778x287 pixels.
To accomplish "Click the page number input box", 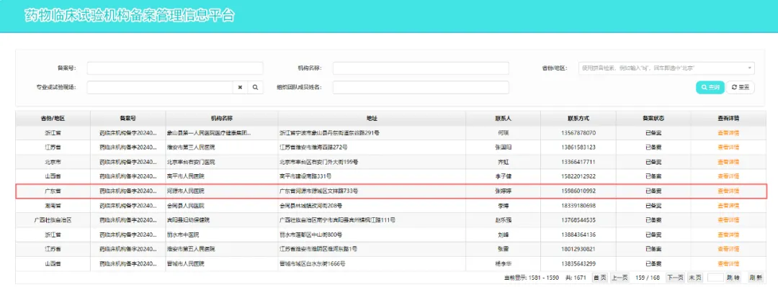I will pyautogui.click(x=715, y=278).
